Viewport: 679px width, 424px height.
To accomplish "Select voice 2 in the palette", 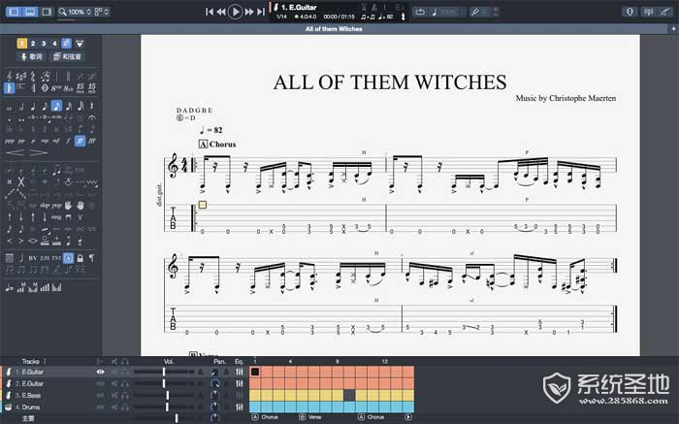I will [33, 44].
